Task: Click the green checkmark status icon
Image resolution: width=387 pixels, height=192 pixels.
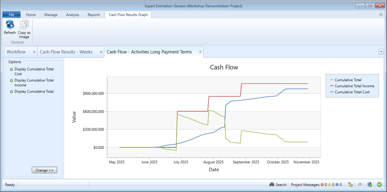Action: [x=379, y=184]
